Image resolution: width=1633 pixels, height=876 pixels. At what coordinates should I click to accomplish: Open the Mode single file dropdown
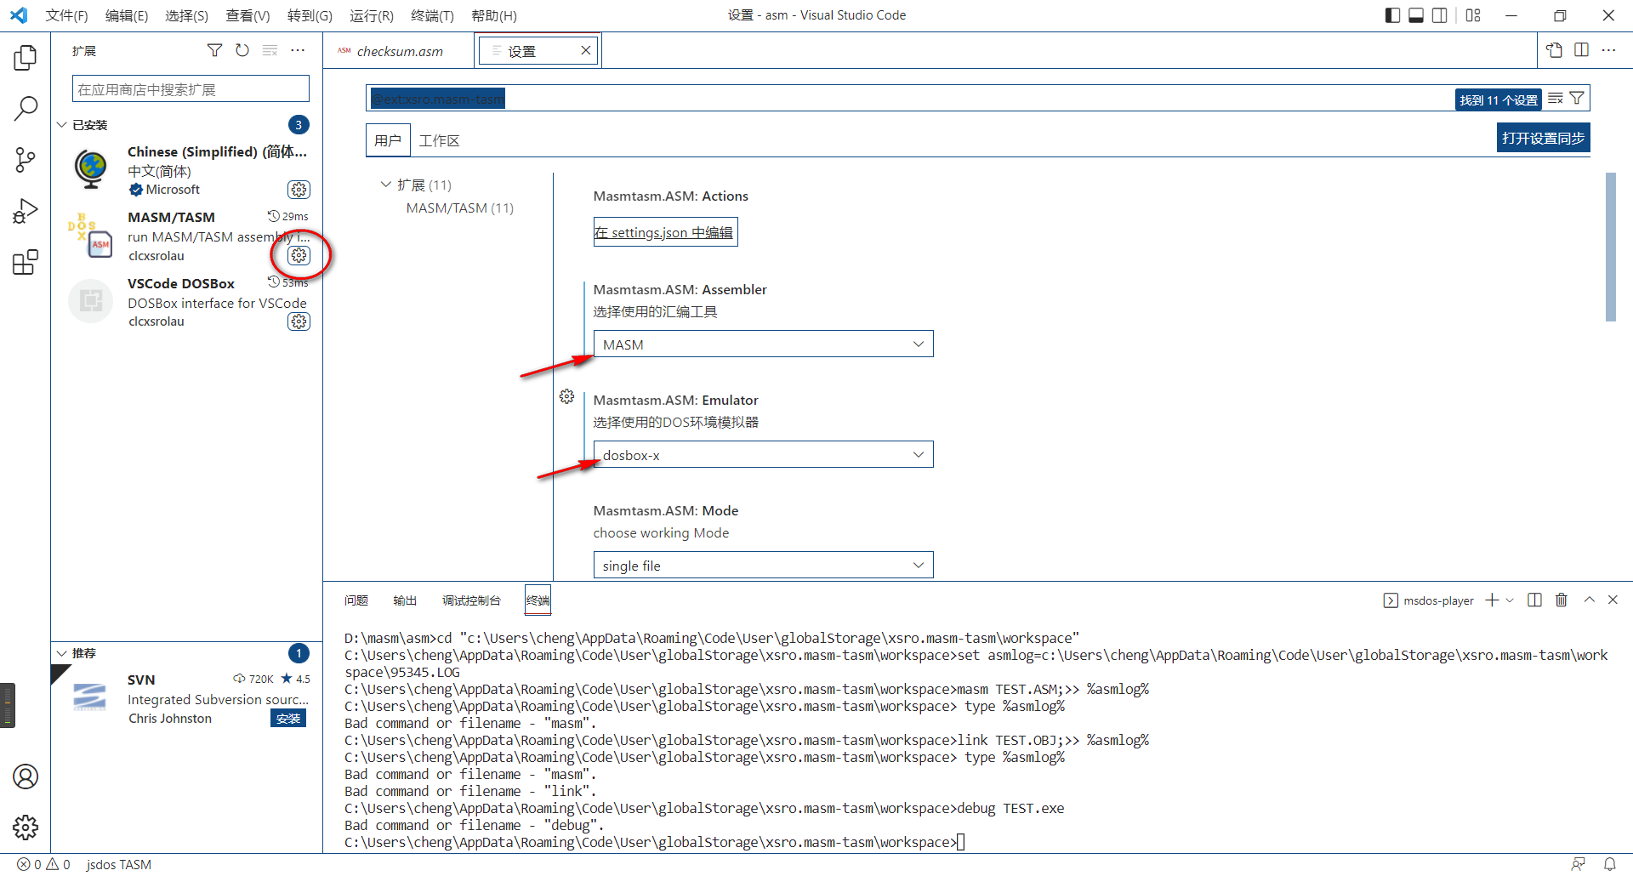(x=763, y=566)
